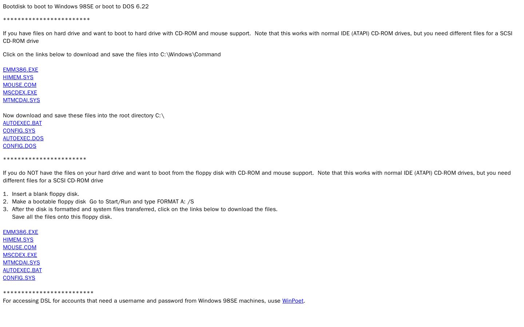Viewport: 524px width, 327px height.
Task: Click MOUSE.COM in the floppy disk file list
Action: (20, 247)
